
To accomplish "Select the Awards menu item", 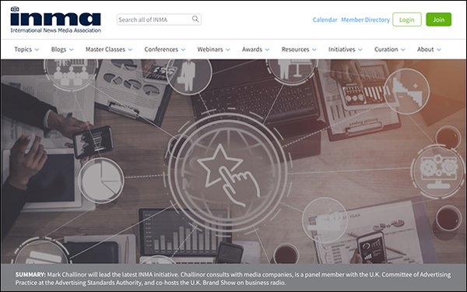I will [x=255, y=50].
